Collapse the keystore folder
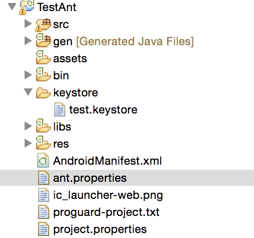Viewport: 254px width, 238px height. click(28, 92)
